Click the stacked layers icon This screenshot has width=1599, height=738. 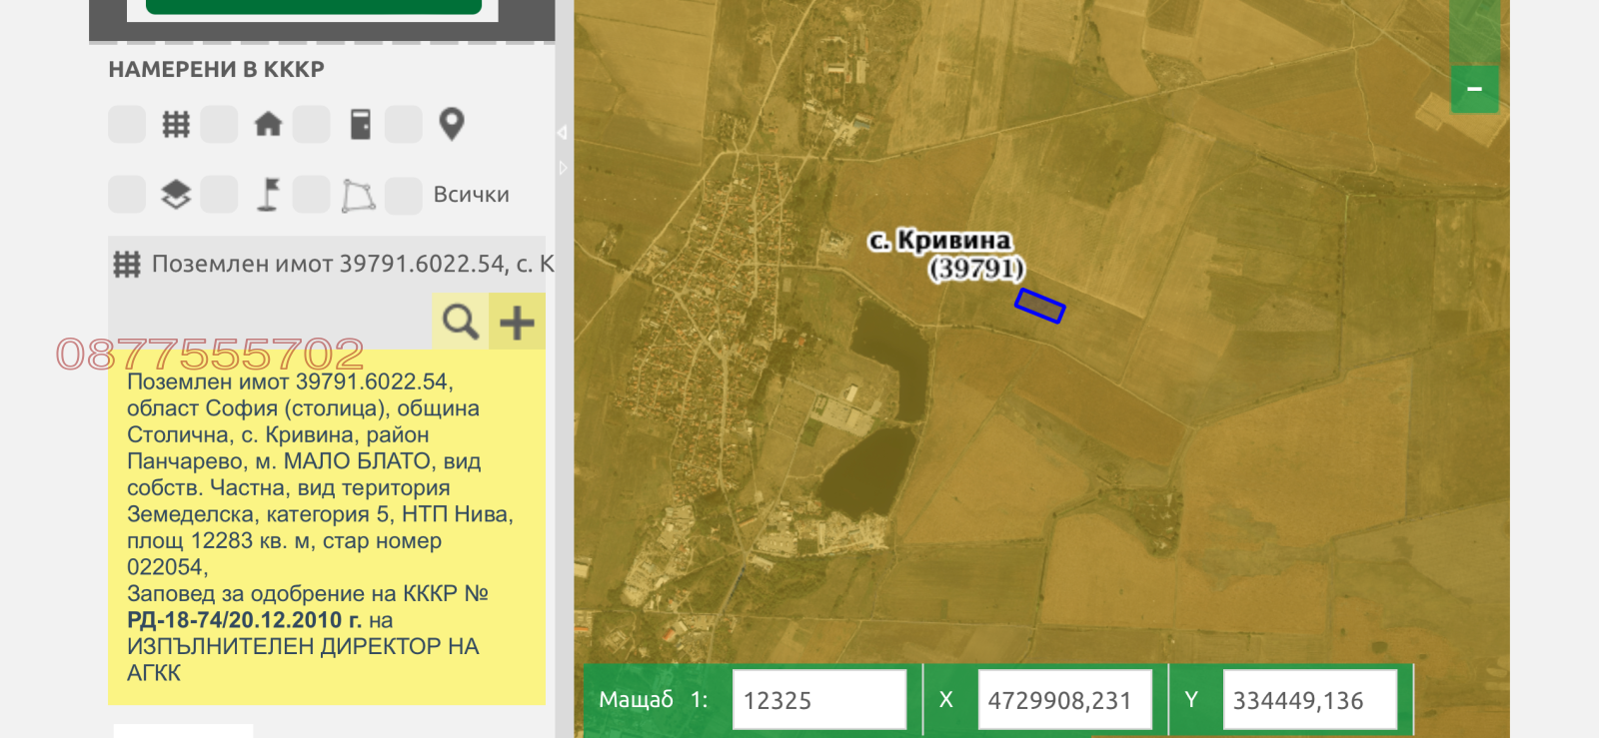pos(176,195)
